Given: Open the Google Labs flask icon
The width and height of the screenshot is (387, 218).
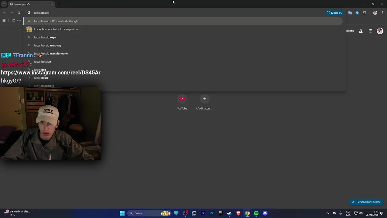Looking at the screenshot, I should [361, 31].
